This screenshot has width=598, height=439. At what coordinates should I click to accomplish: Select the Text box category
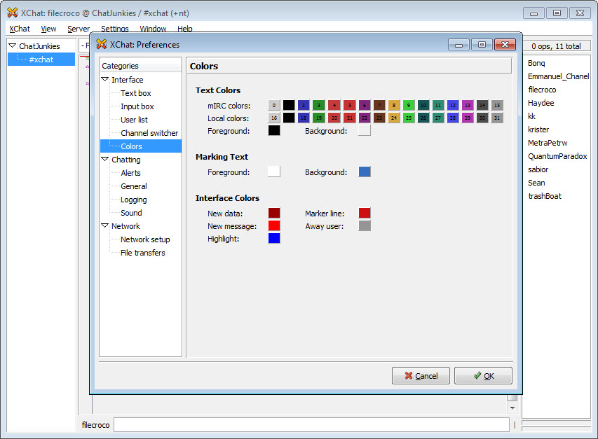pyautogui.click(x=136, y=93)
